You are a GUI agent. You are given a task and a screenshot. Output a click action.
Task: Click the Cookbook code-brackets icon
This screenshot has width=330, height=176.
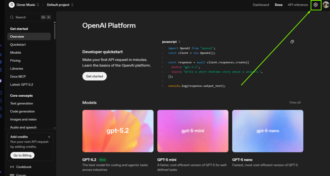[x=12, y=167]
